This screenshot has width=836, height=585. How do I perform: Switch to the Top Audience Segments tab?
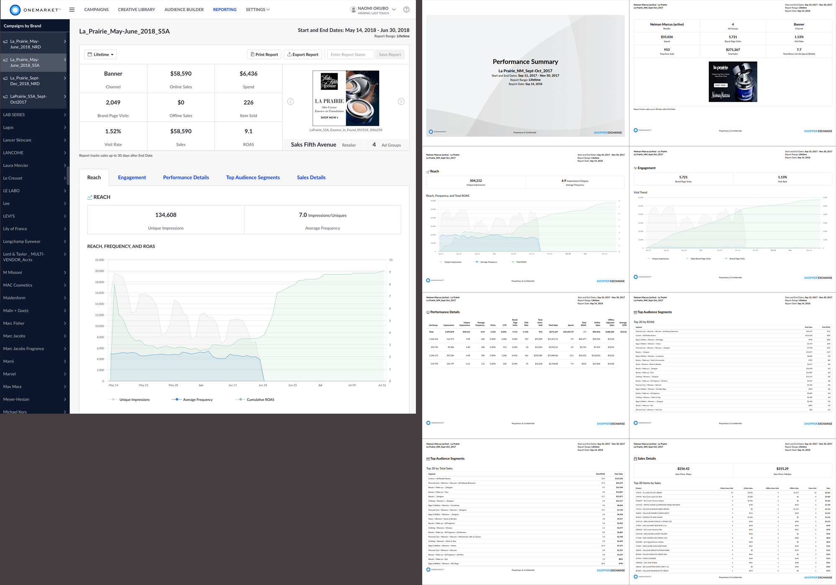click(253, 178)
